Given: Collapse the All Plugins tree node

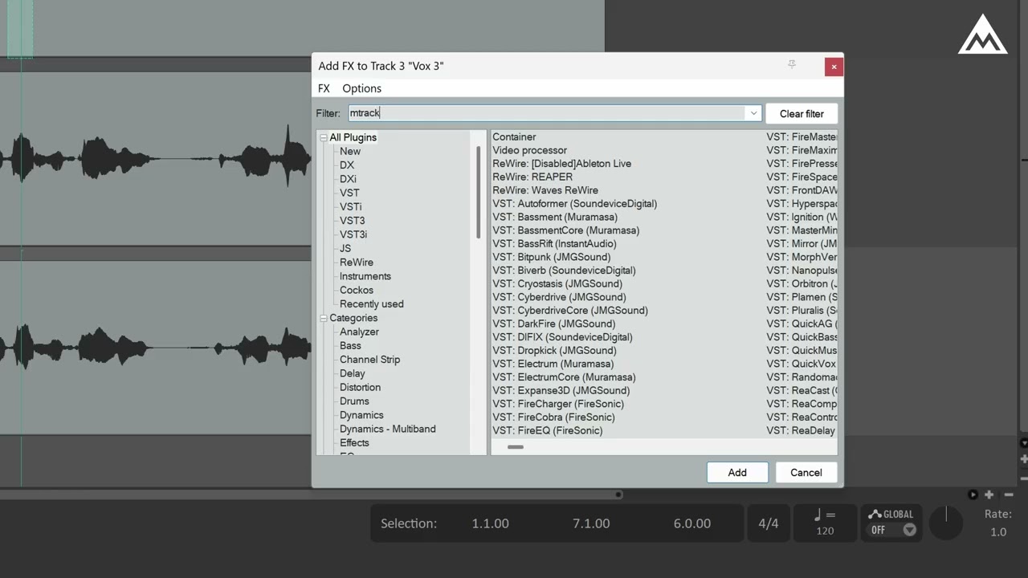Looking at the screenshot, I should pyautogui.click(x=324, y=137).
